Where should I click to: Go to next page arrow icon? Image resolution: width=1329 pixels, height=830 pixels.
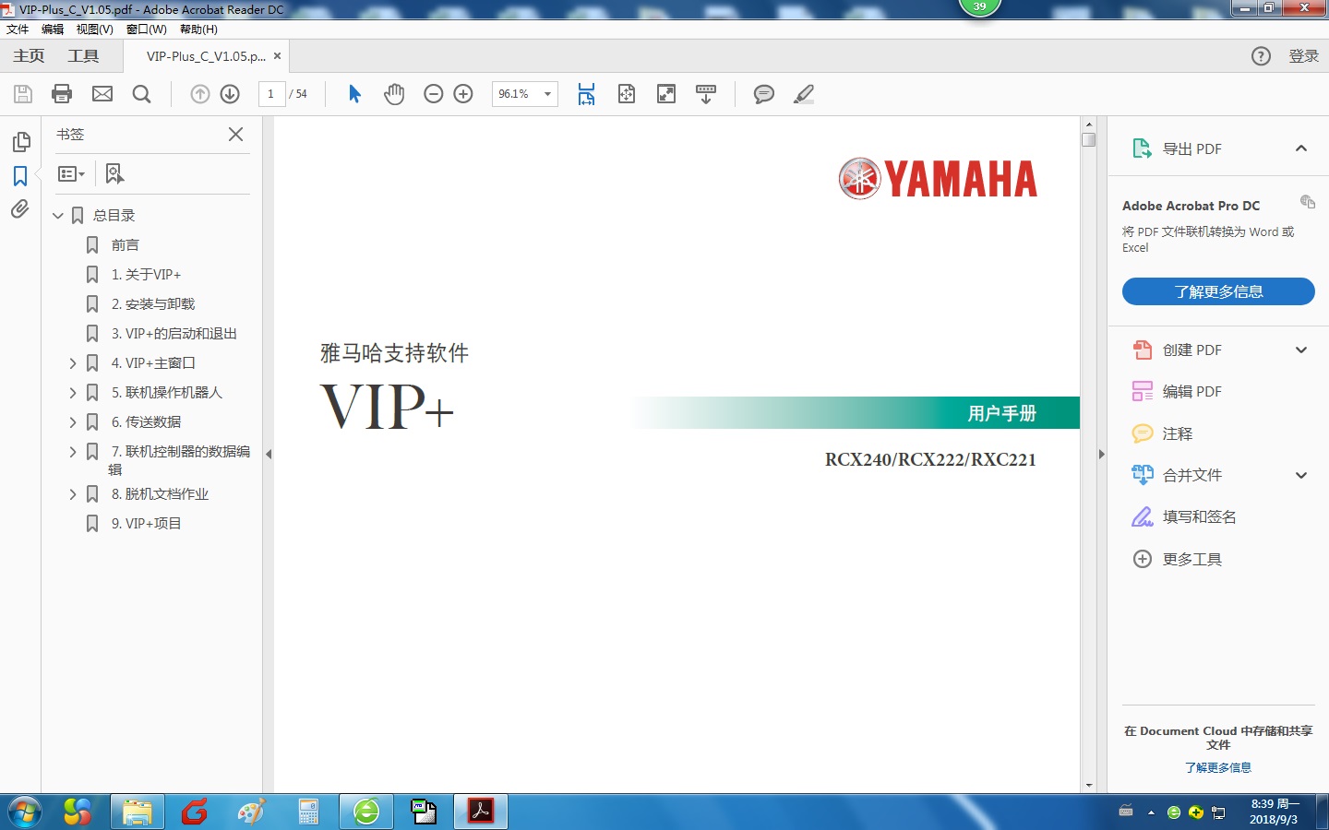point(231,94)
